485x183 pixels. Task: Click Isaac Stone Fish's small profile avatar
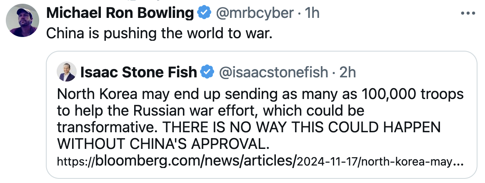pos(67,72)
